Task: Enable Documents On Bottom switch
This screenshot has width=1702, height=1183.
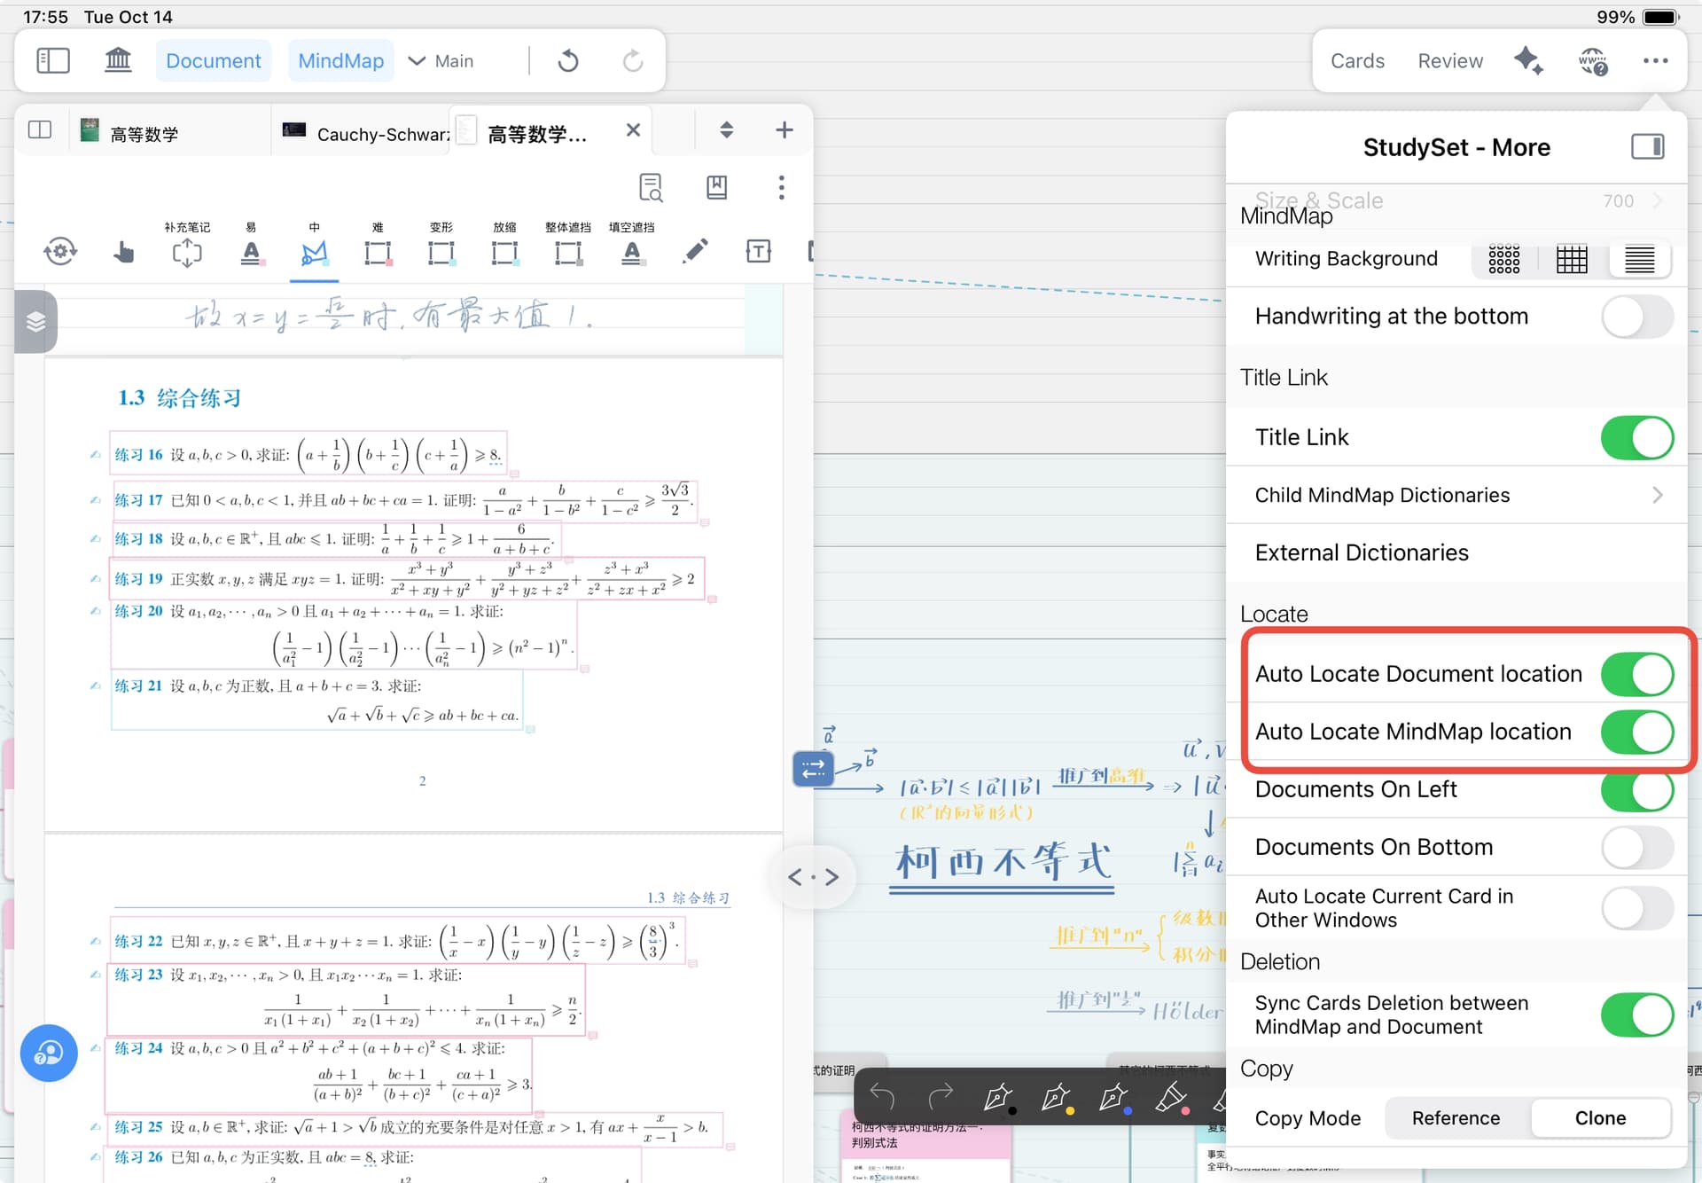Action: coord(1636,848)
